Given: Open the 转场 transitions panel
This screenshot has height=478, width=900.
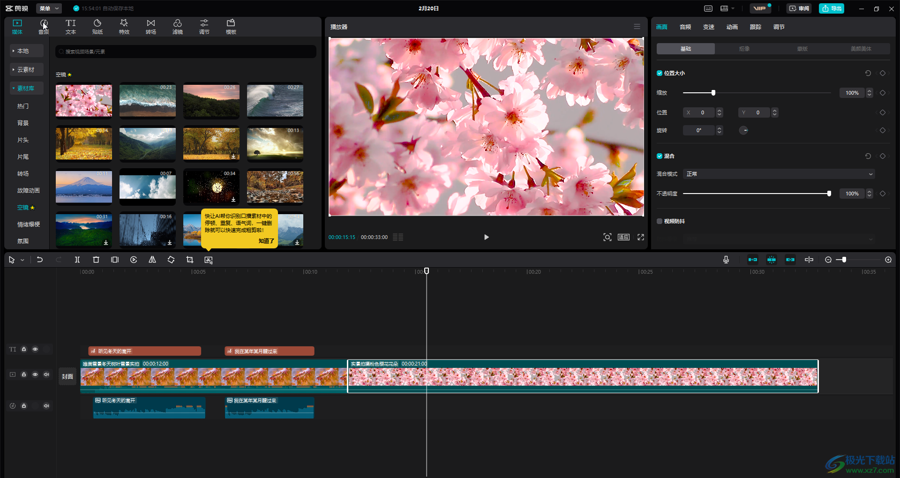Looking at the screenshot, I should [151, 27].
